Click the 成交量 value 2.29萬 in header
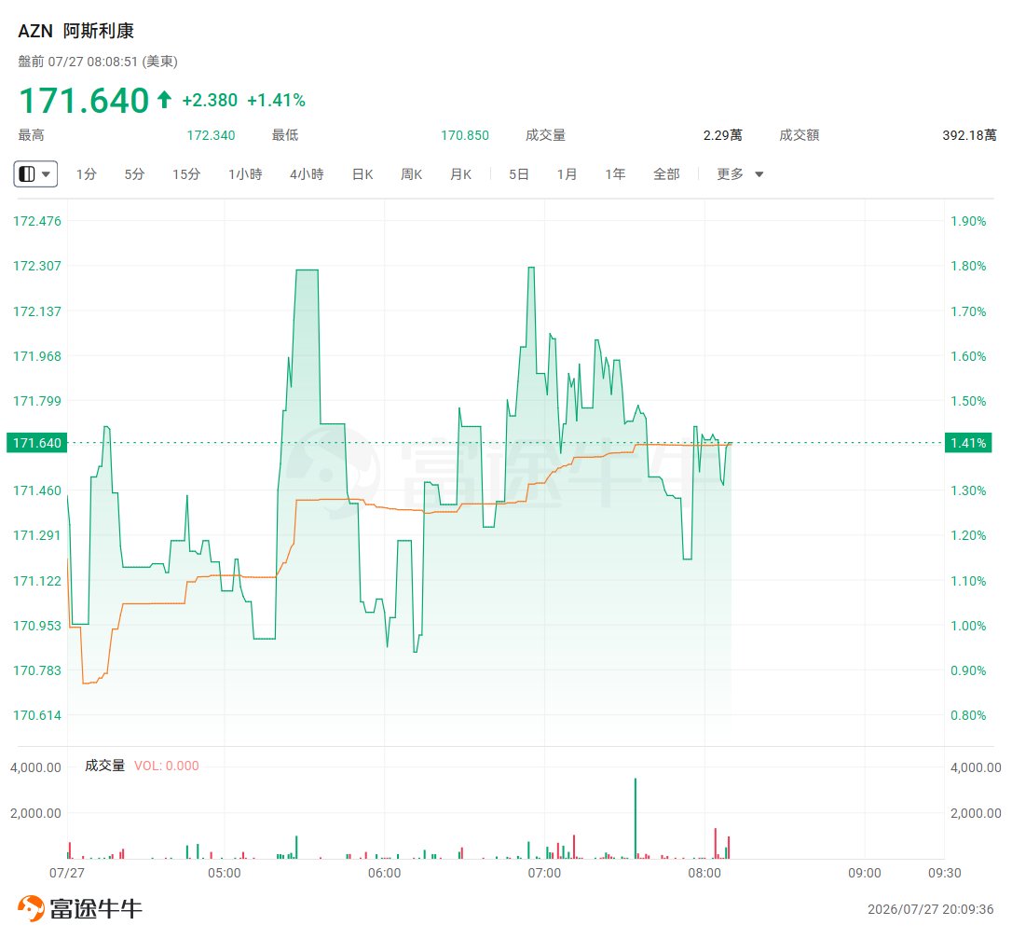The width and height of the screenshot is (1012, 939). (723, 135)
